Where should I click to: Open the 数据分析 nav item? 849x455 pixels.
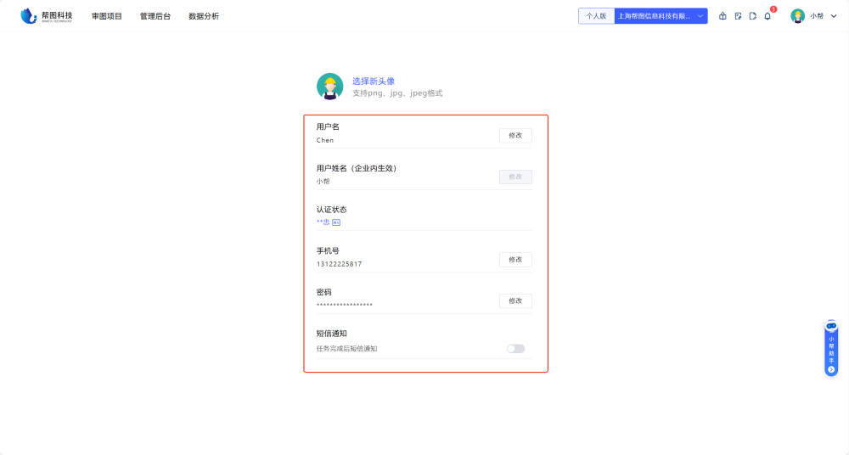204,16
